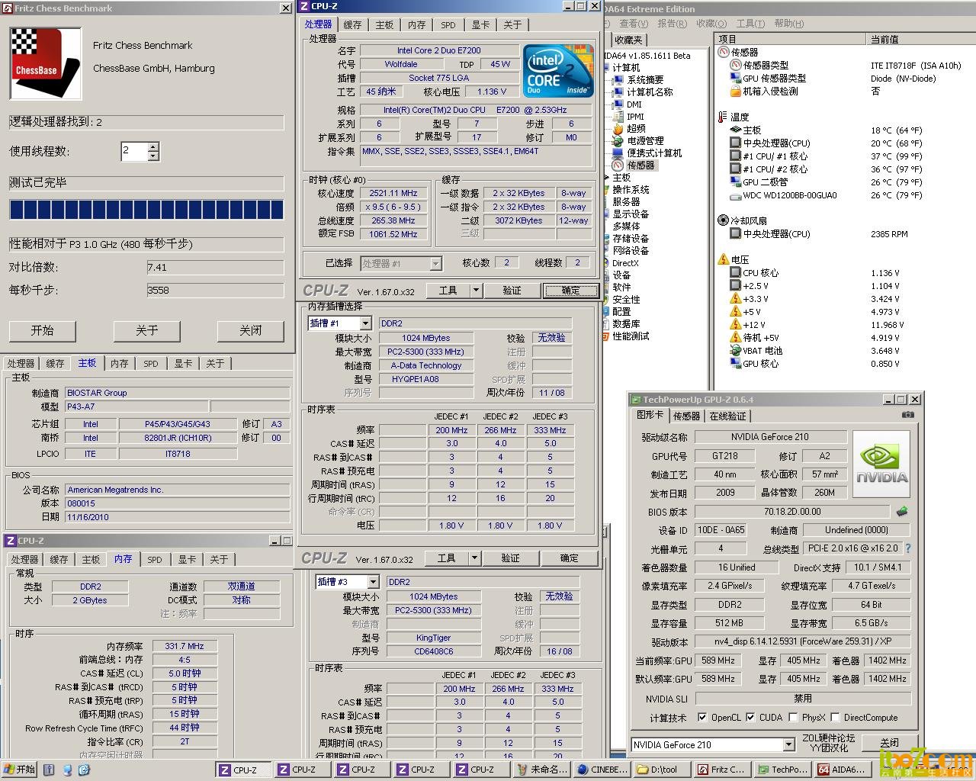Open the NVIDIA GeForce 210 selector in GPU-Z
The width and height of the screenshot is (976, 781).
[788, 745]
